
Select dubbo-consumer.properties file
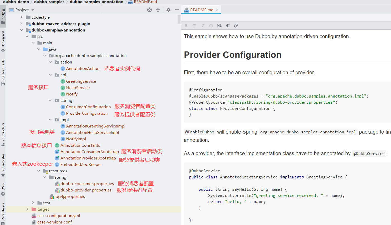(87, 184)
